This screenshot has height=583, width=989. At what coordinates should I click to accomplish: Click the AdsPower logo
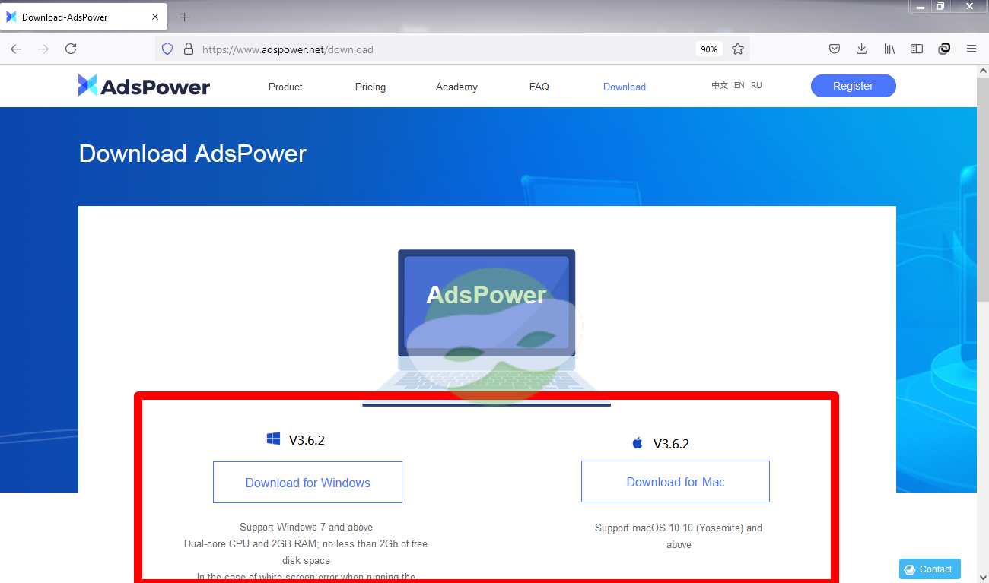point(144,86)
